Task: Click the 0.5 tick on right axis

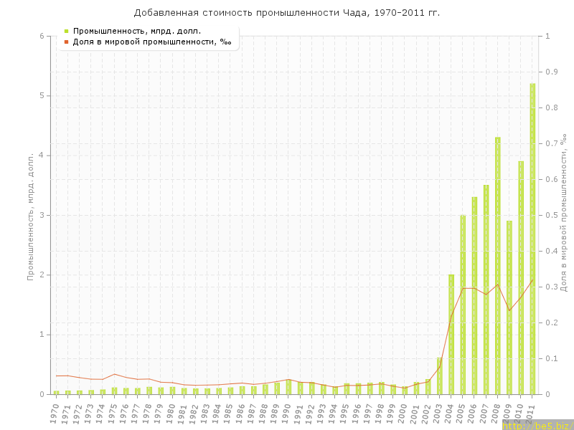Action: (552, 215)
